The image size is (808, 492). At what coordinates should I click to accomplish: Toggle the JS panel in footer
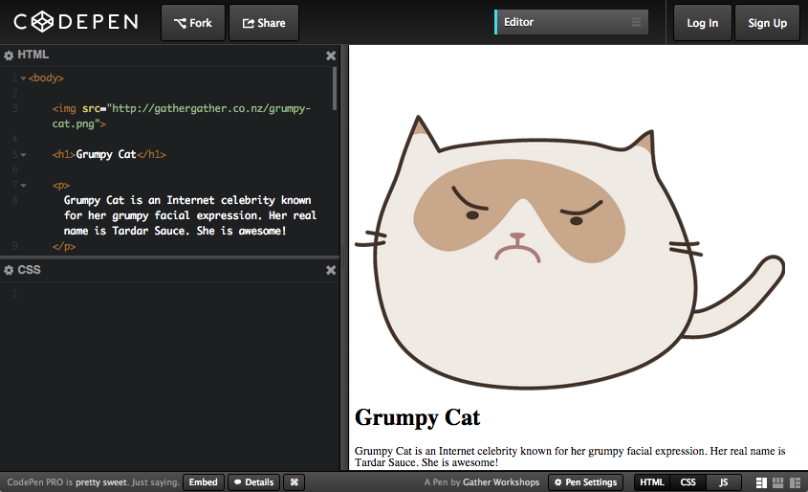[724, 482]
